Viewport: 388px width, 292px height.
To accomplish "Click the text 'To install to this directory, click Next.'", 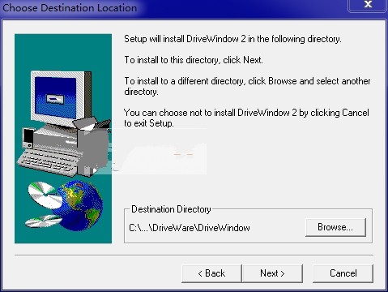I will pyautogui.click(x=194, y=60).
